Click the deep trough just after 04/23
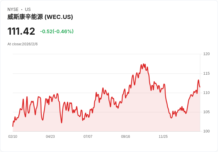The image size is (218, 152). pyautogui.click(x=62, y=123)
